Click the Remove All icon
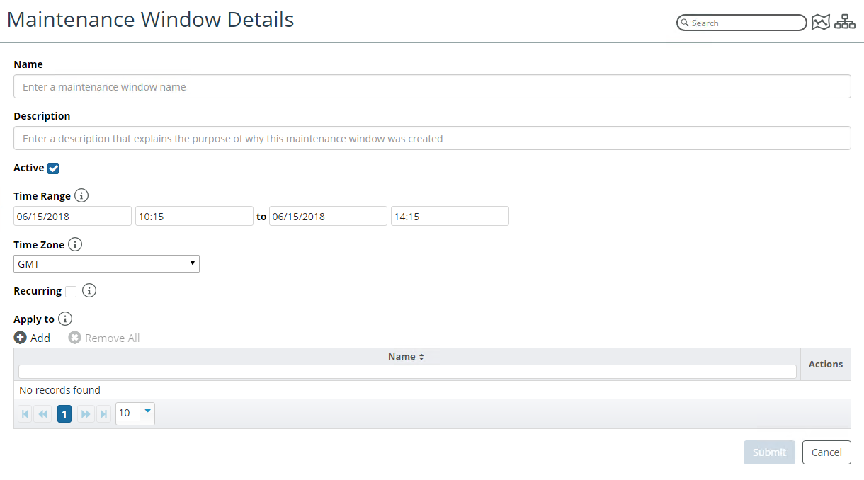 (x=74, y=338)
